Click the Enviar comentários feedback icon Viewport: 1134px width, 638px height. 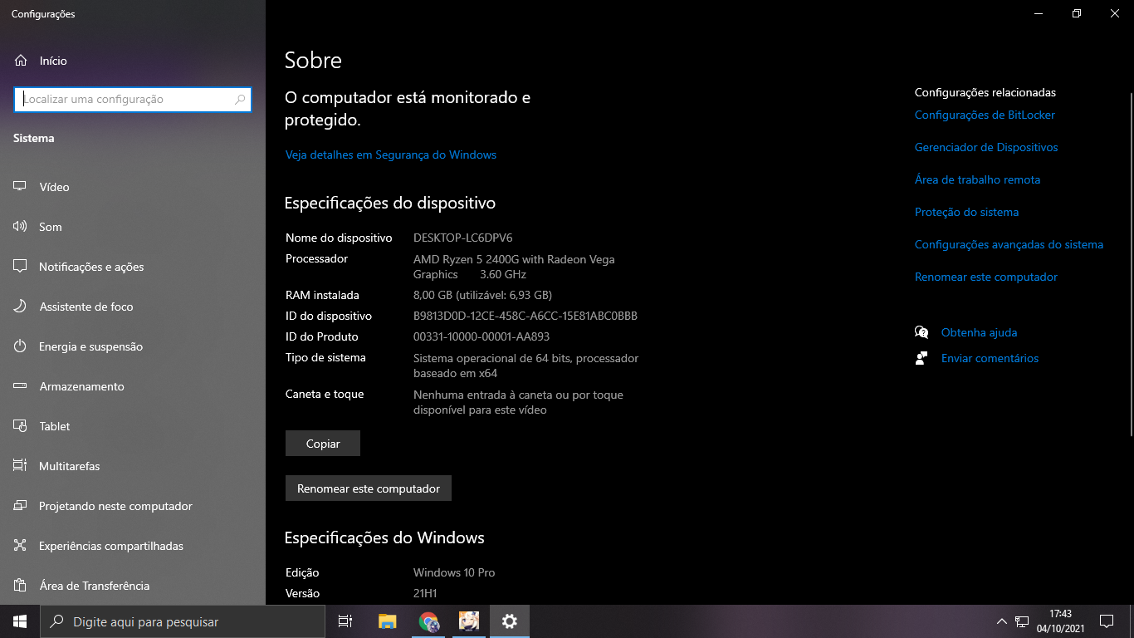(921, 358)
